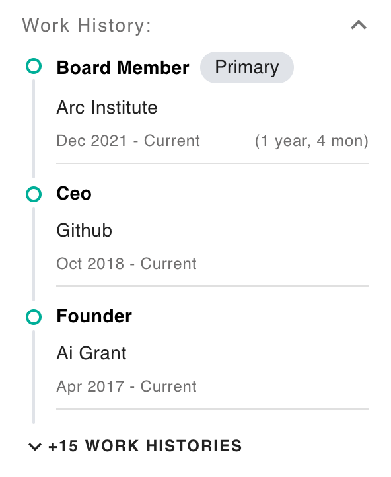Select the Primary badge

pyautogui.click(x=246, y=67)
